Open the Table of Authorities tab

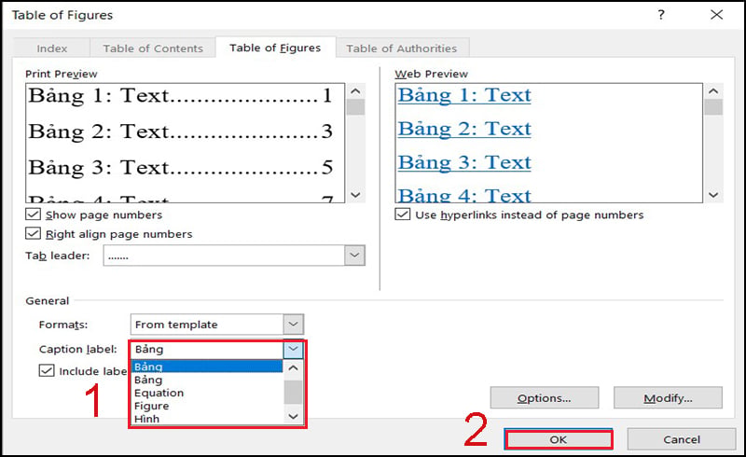tap(402, 48)
